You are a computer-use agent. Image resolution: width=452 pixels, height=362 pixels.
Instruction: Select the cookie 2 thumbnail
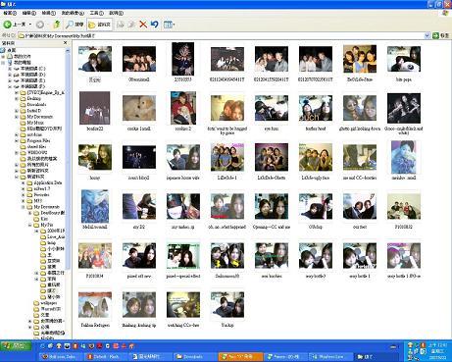(183, 108)
